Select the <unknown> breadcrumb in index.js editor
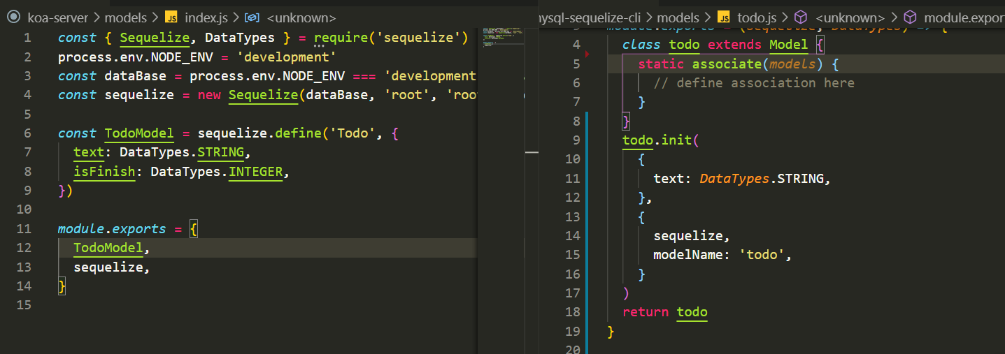1005x354 pixels. [x=301, y=17]
